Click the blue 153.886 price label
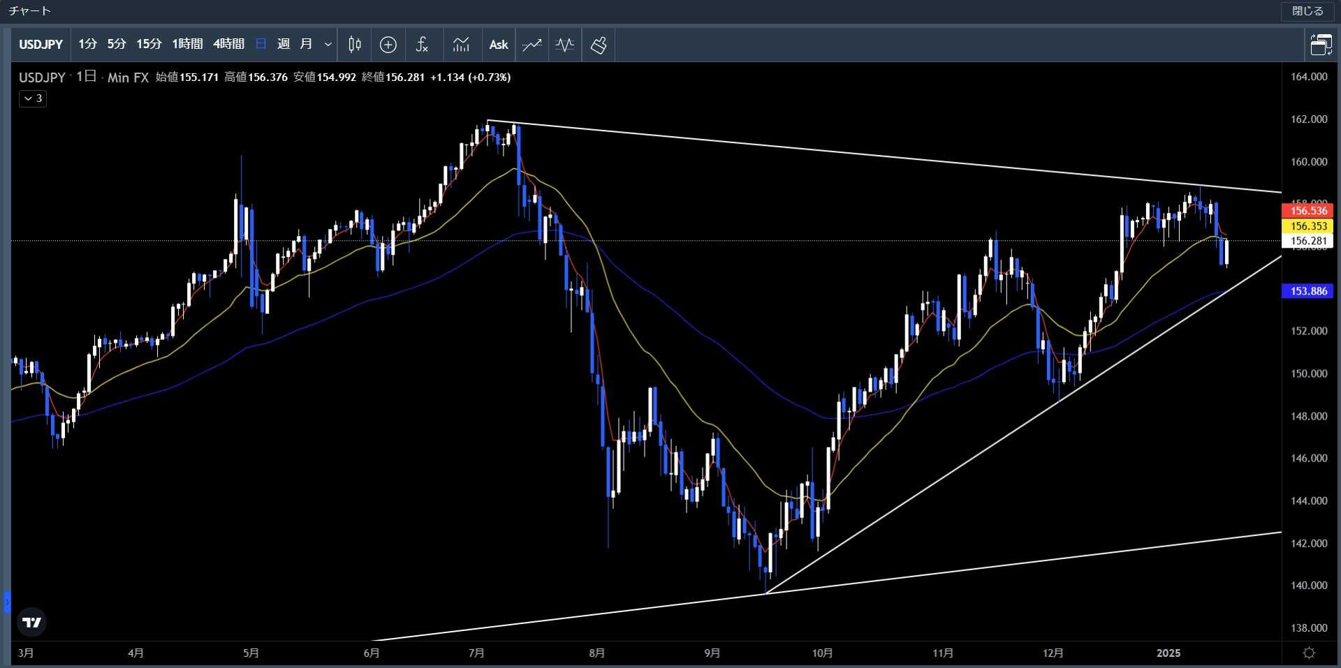Screen dimensions: 1341x668 [1308, 291]
